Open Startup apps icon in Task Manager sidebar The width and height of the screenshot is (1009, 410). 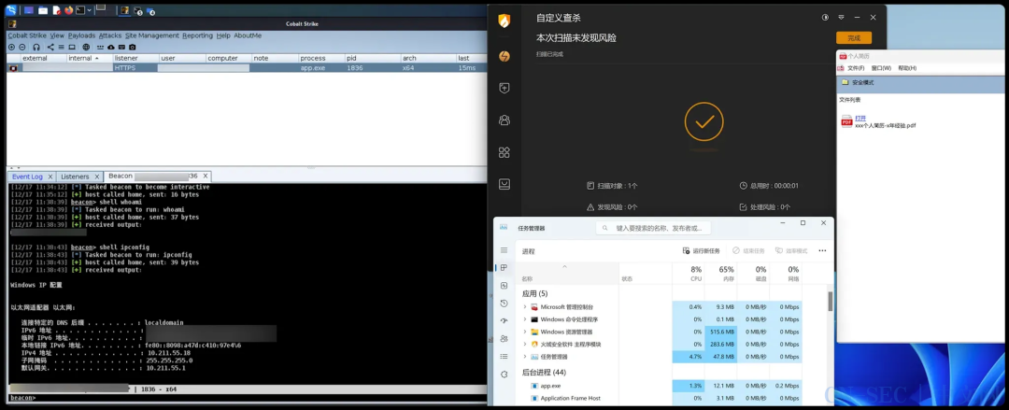pos(504,320)
